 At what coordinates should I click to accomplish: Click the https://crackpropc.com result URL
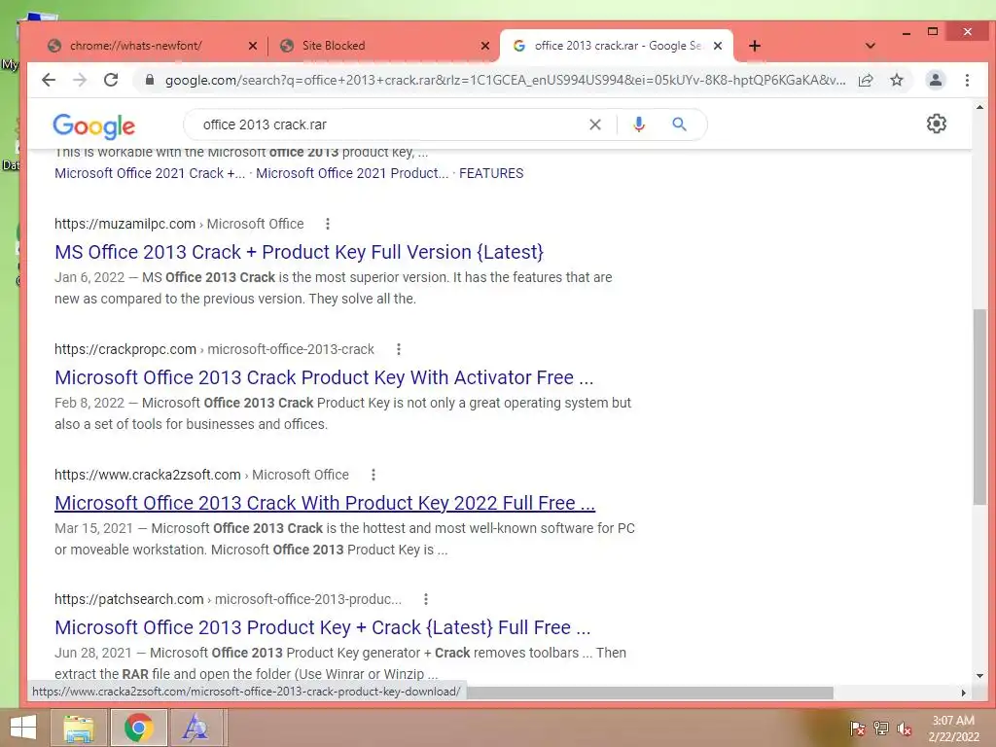tap(125, 349)
